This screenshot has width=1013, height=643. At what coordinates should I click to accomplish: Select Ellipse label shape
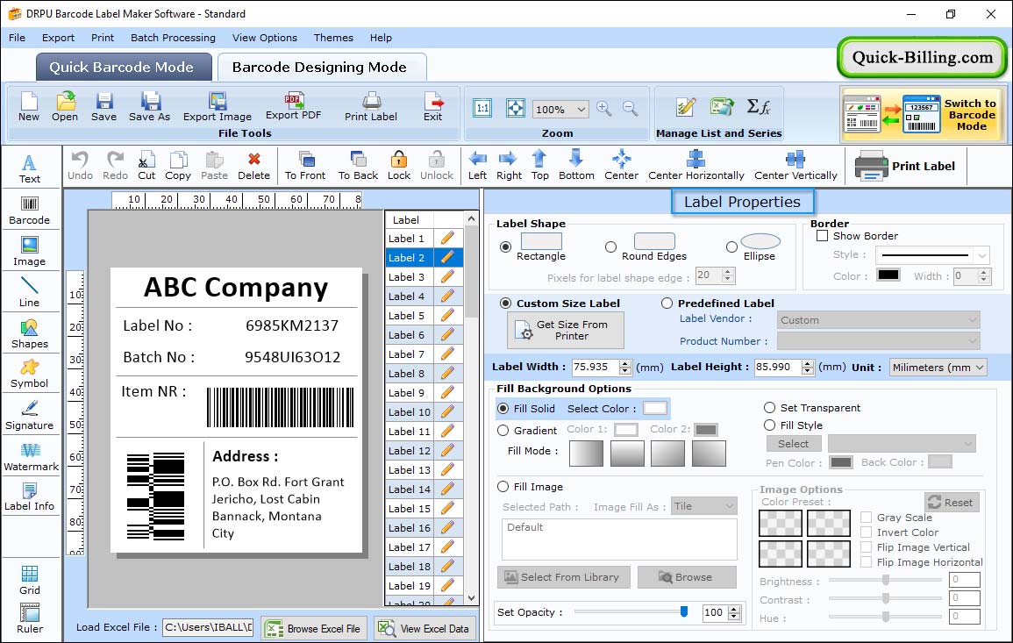tap(731, 246)
